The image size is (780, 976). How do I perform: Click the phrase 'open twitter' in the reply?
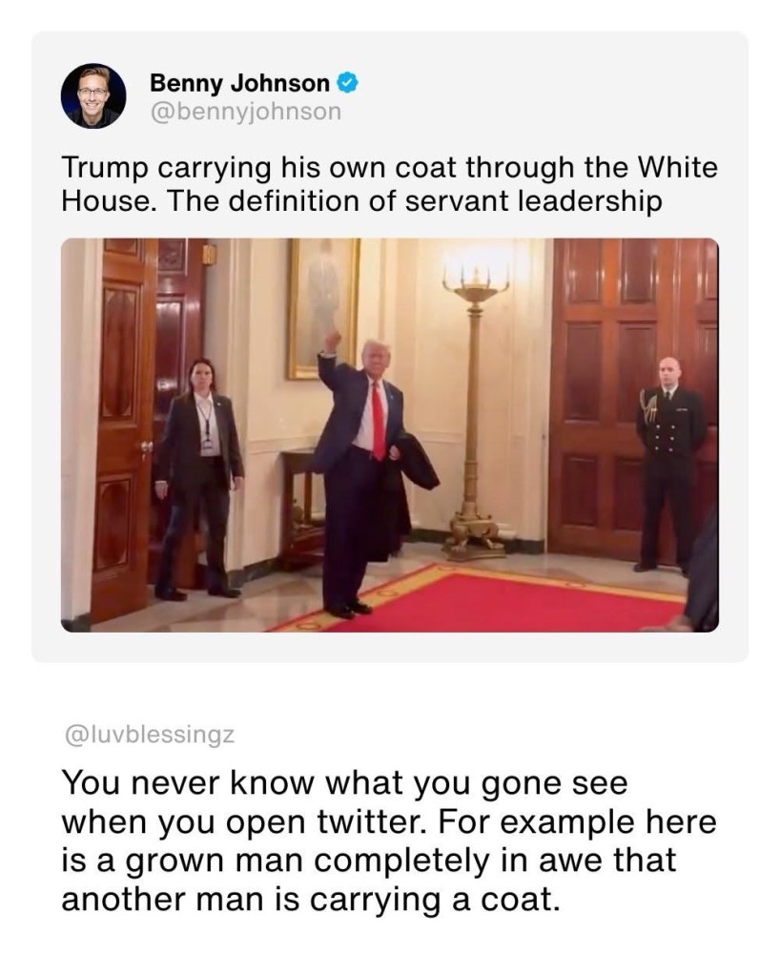coord(326,821)
